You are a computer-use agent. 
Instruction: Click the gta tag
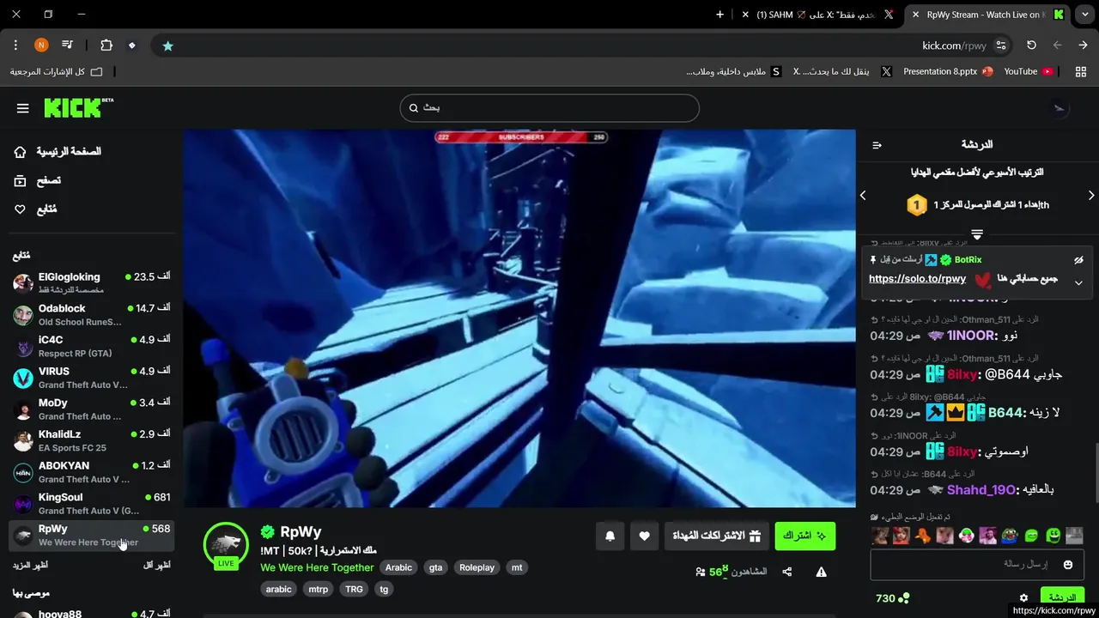pos(436,567)
